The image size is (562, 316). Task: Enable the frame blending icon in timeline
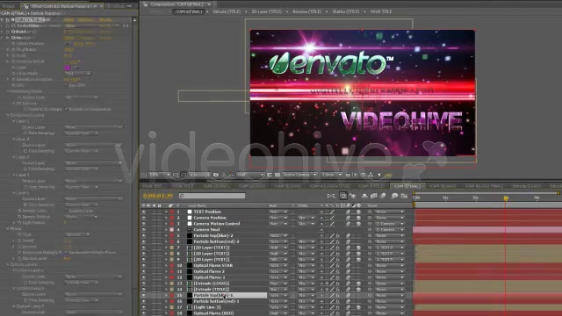coord(373,196)
